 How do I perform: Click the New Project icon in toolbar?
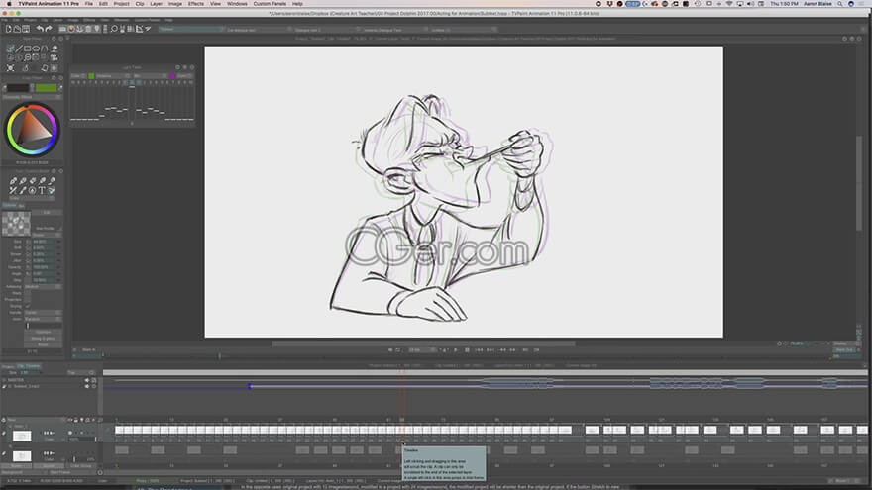click(x=8, y=29)
